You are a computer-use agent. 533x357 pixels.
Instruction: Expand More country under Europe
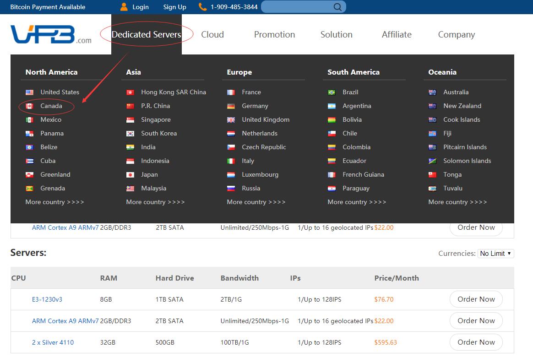pos(256,202)
